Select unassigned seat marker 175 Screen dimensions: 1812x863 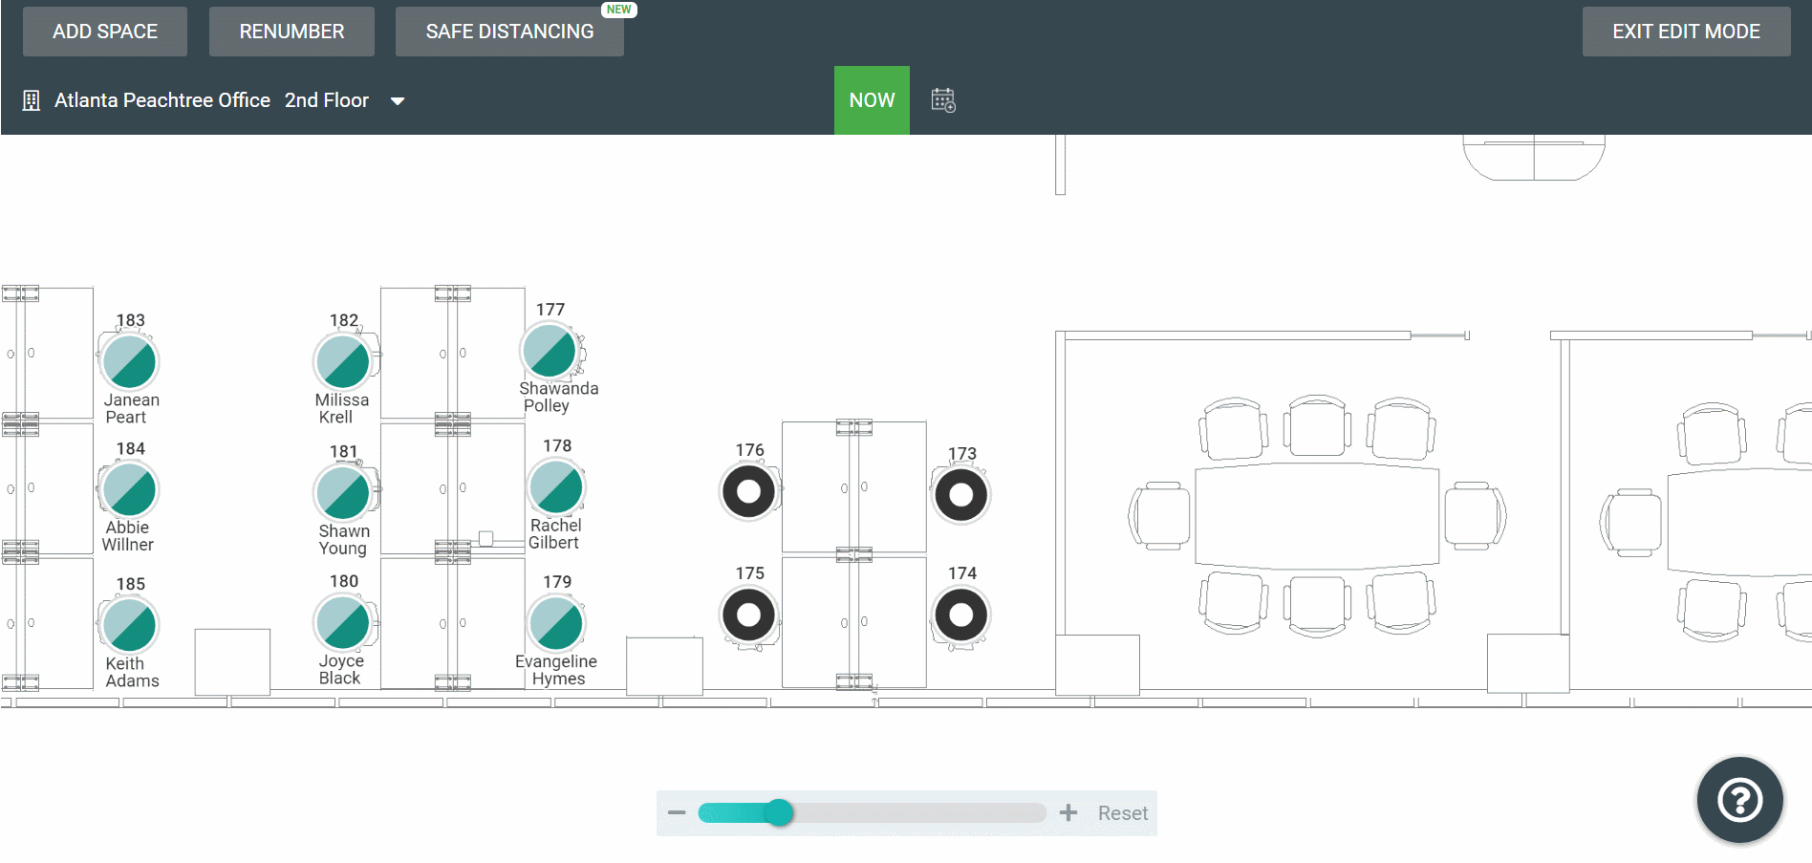click(748, 615)
